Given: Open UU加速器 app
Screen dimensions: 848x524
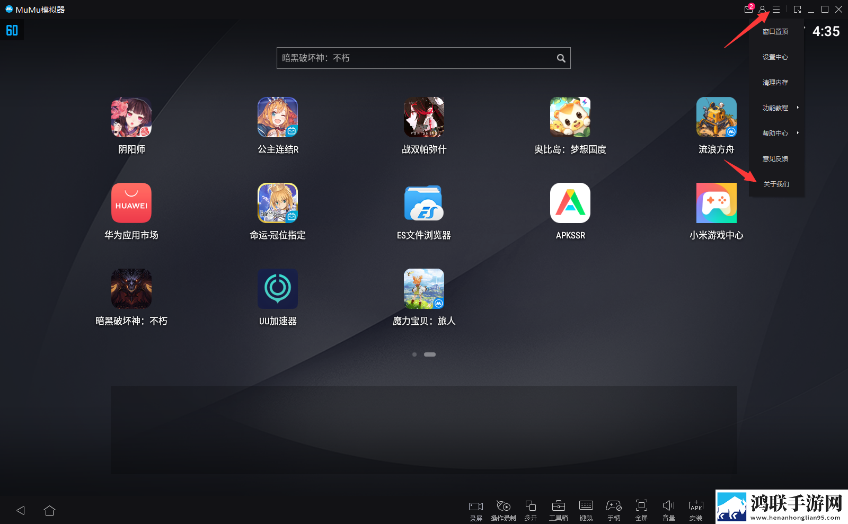Looking at the screenshot, I should [x=278, y=289].
